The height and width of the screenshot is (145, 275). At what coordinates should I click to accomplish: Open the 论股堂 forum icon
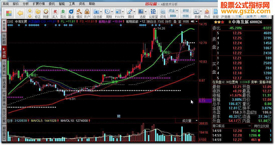point(153,11)
